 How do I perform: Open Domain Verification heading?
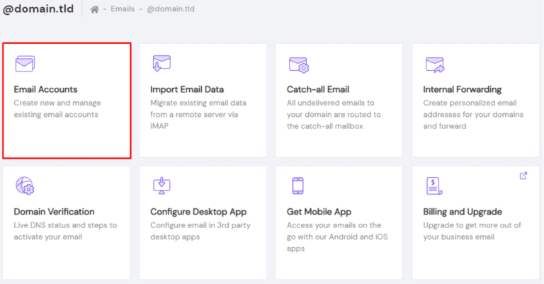[54, 212]
